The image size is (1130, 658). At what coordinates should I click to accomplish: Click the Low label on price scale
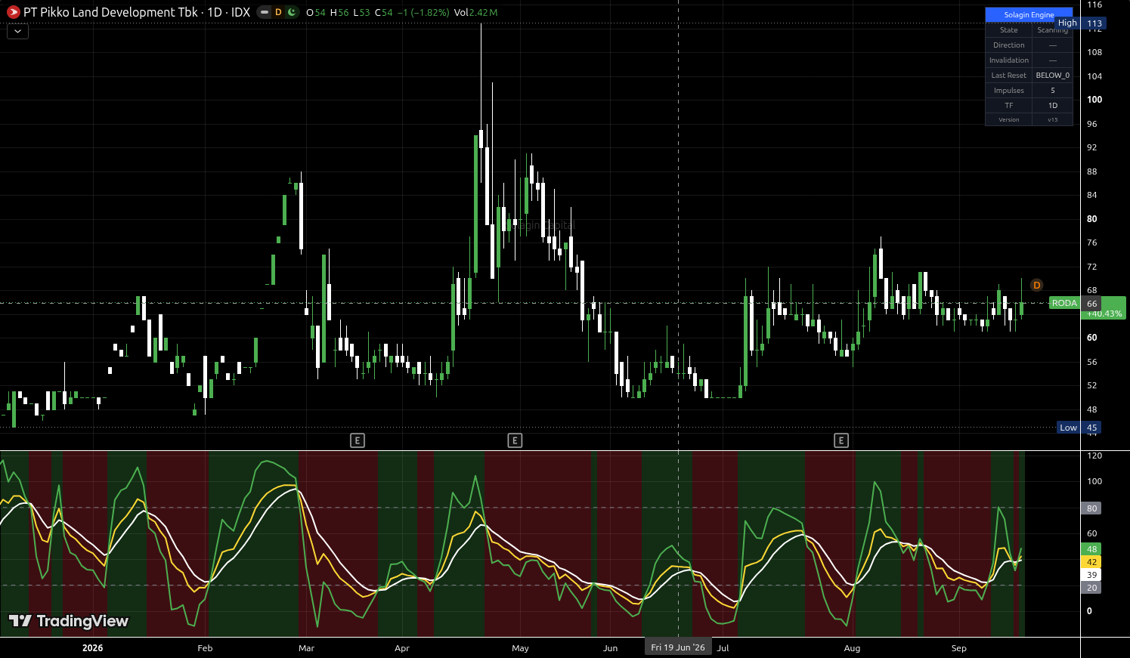coord(1068,428)
